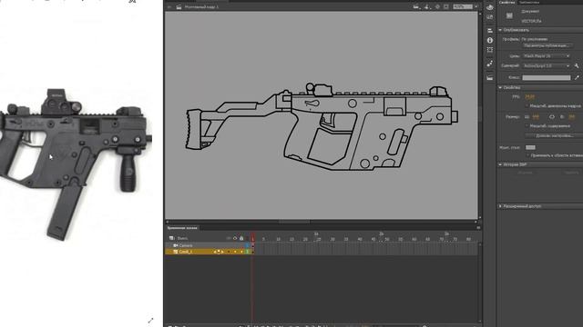Click the stage width value

[x=536, y=117]
